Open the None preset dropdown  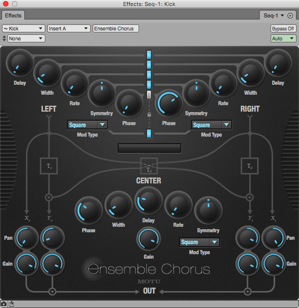click(26, 38)
